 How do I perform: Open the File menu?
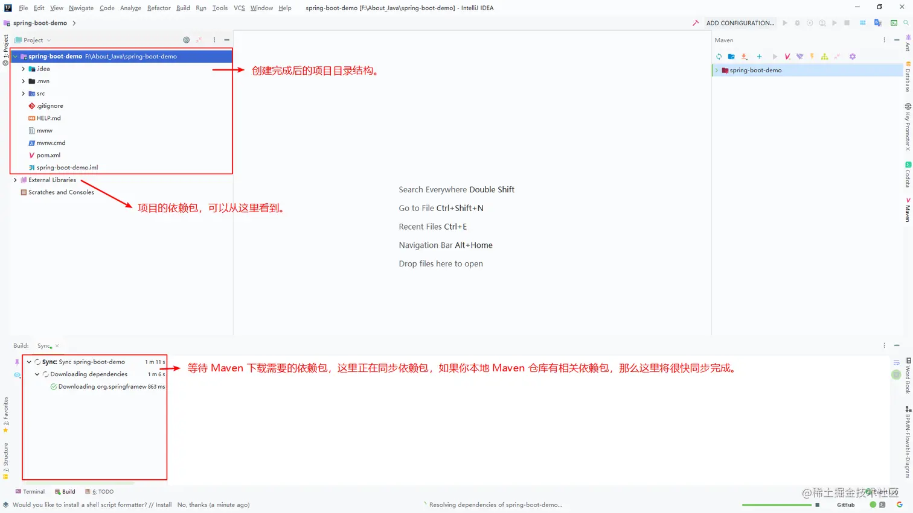pos(23,8)
